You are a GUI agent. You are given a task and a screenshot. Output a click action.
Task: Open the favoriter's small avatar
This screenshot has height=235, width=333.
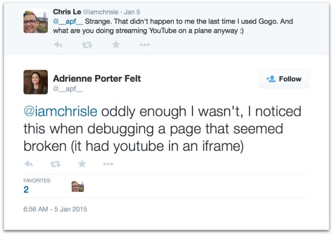point(77,187)
